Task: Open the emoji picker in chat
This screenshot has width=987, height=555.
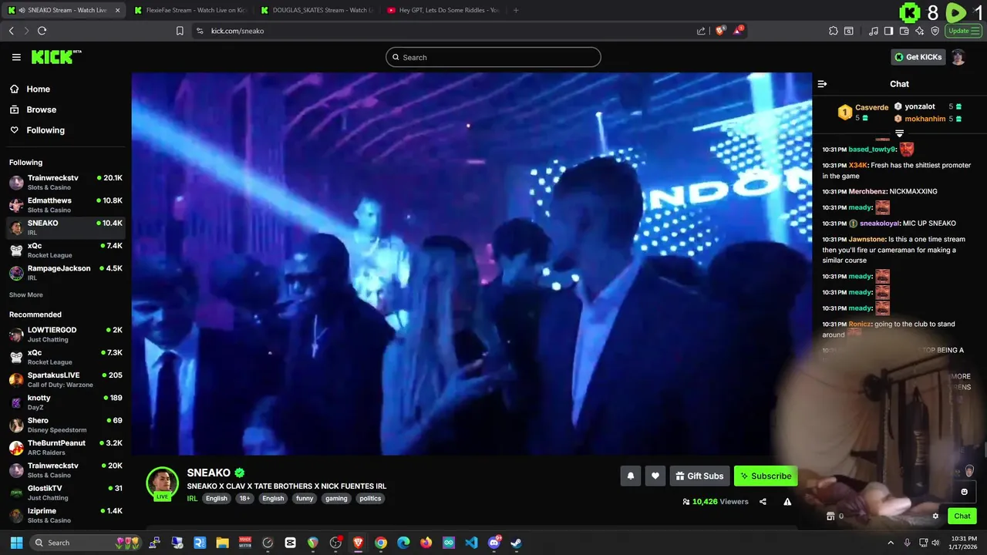Action: coord(964,492)
